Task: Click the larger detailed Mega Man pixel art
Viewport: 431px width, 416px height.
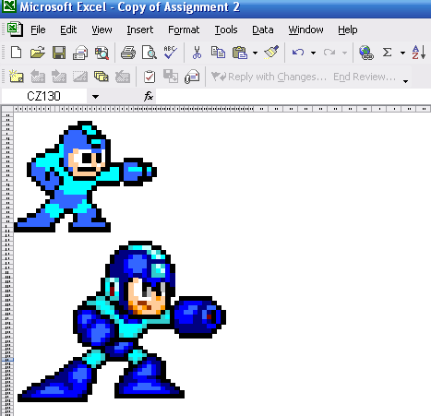Action: [122, 321]
